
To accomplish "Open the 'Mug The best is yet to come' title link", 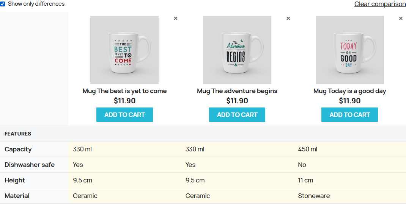I will [124, 91].
